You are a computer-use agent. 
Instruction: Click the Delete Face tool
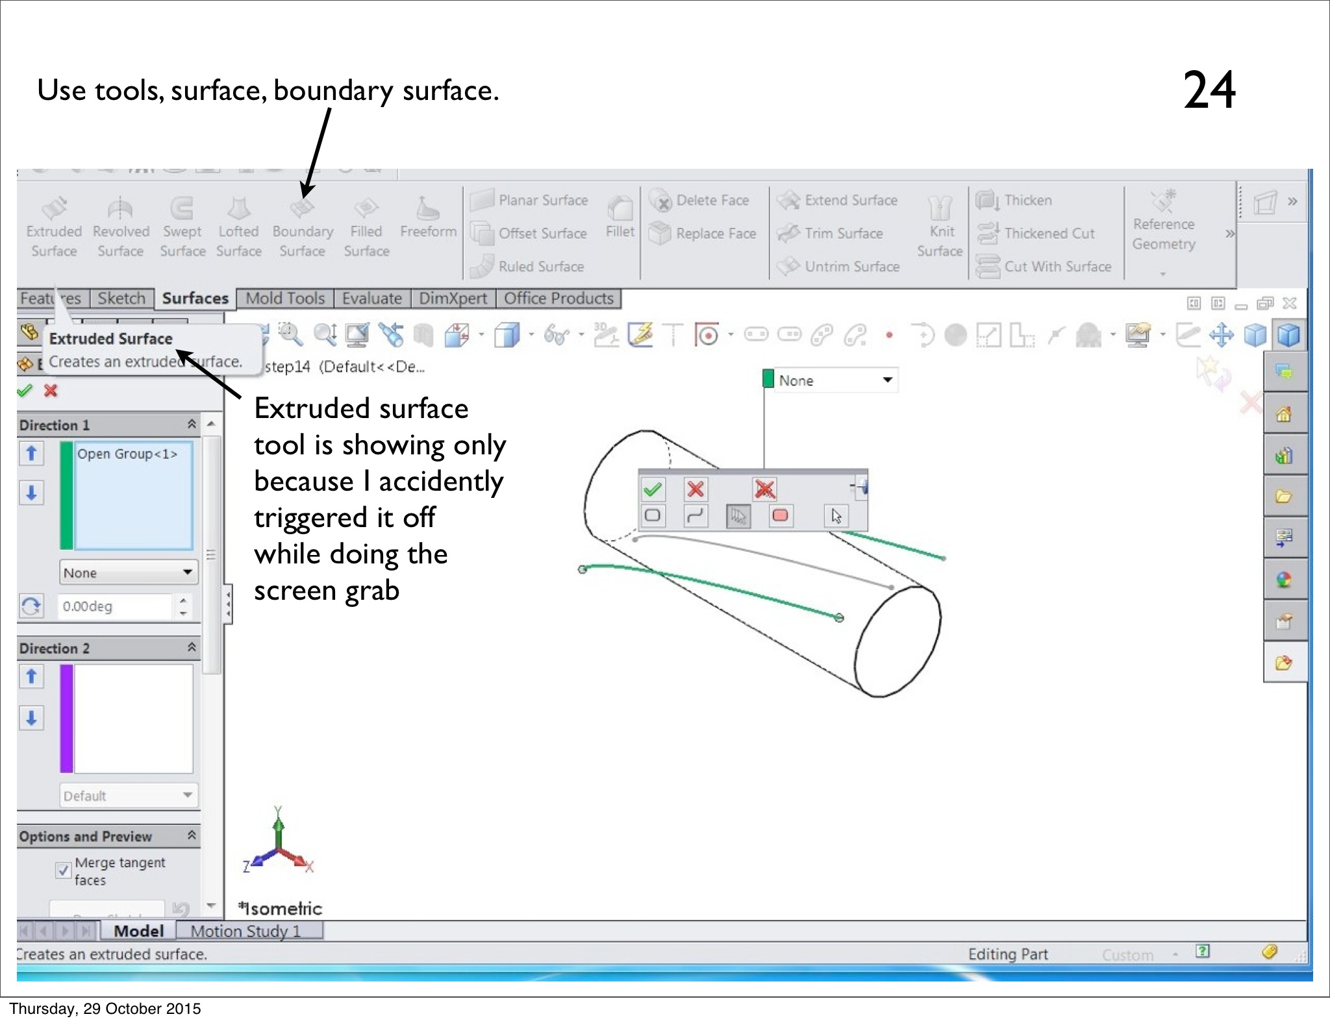tap(712, 201)
